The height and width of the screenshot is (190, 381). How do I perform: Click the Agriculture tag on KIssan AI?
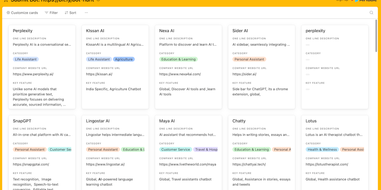click(124, 59)
